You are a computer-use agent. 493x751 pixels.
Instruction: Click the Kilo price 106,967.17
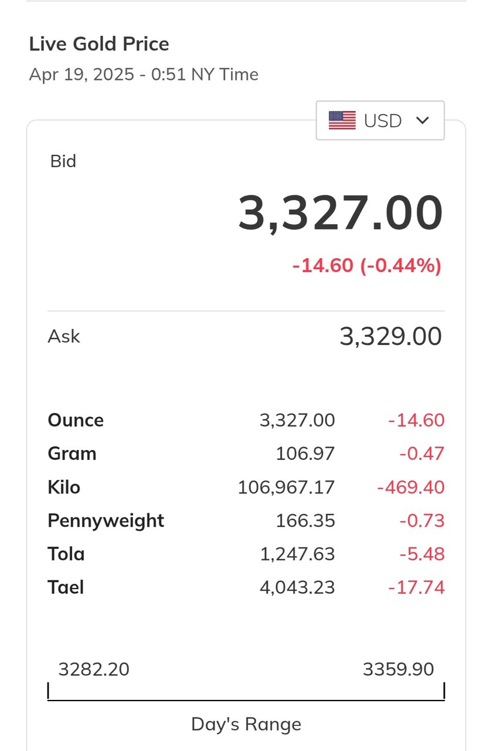[x=286, y=487]
